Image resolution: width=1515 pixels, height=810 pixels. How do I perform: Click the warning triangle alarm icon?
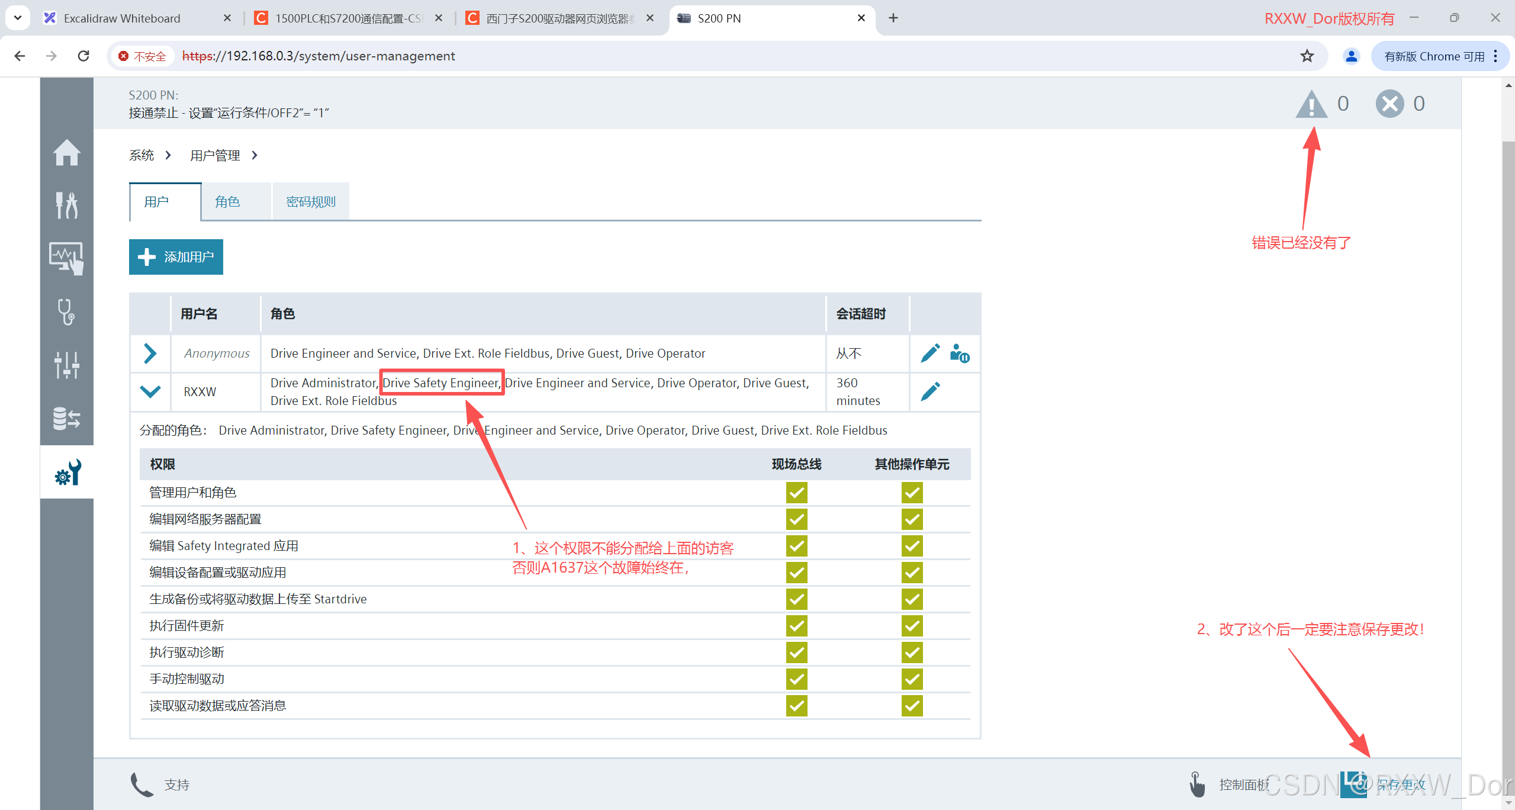[1311, 104]
